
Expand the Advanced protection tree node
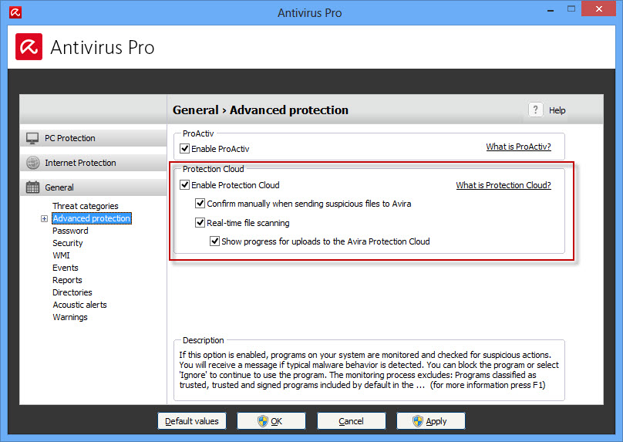[44, 218]
